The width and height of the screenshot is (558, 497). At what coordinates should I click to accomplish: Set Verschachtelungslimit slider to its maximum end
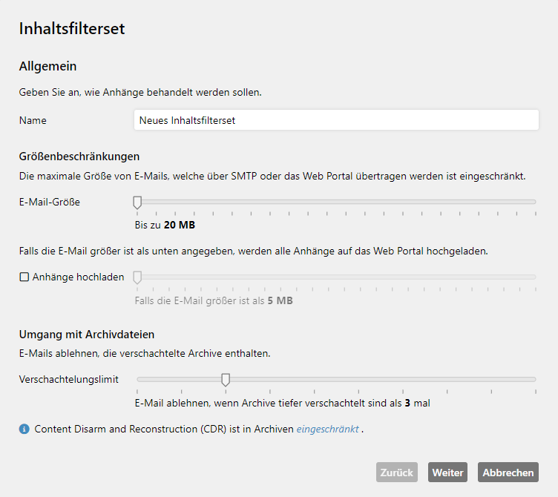[x=535, y=380]
